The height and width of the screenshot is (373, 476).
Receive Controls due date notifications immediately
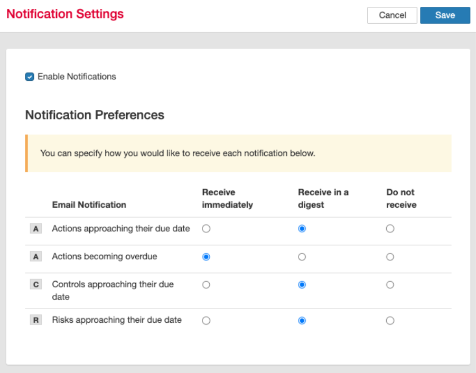(x=206, y=285)
